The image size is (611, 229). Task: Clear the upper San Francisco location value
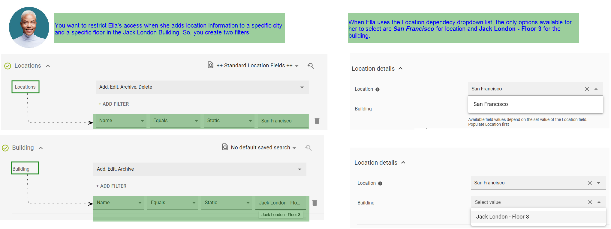pyautogui.click(x=587, y=89)
